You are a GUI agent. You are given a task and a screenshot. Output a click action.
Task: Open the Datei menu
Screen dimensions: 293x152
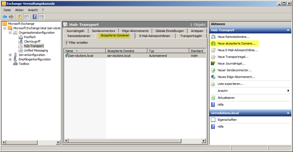[x=7, y=10]
